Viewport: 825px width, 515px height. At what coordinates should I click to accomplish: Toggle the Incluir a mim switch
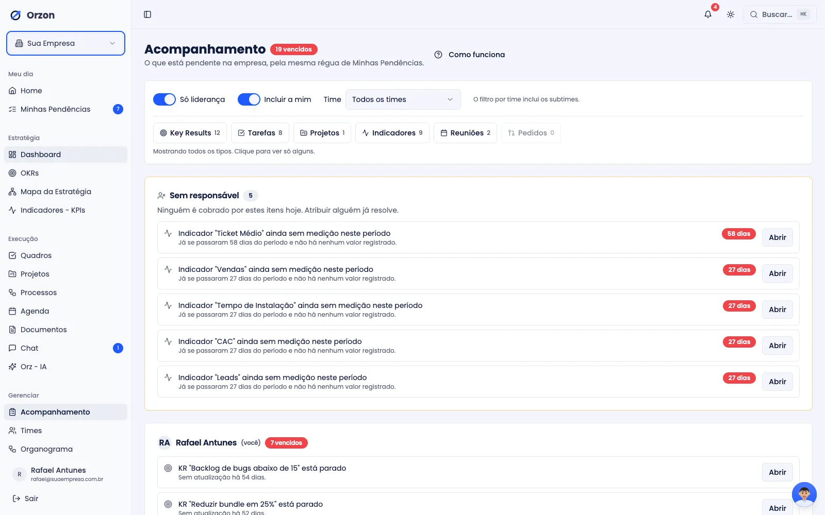click(x=249, y=99)
